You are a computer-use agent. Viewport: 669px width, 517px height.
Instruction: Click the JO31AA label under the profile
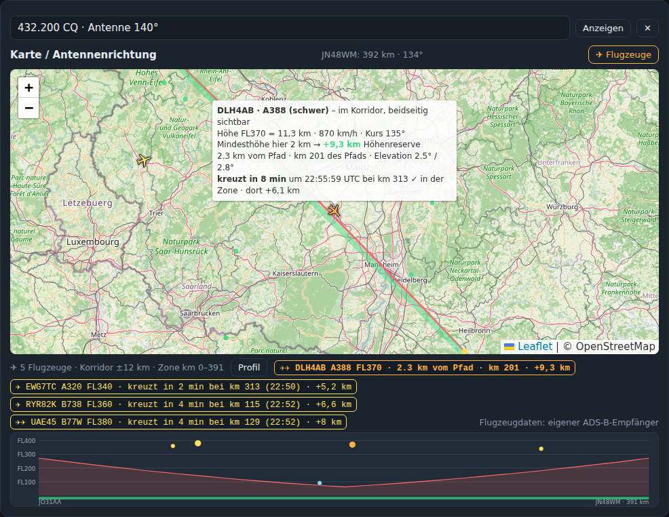click(x=50, y=502)
